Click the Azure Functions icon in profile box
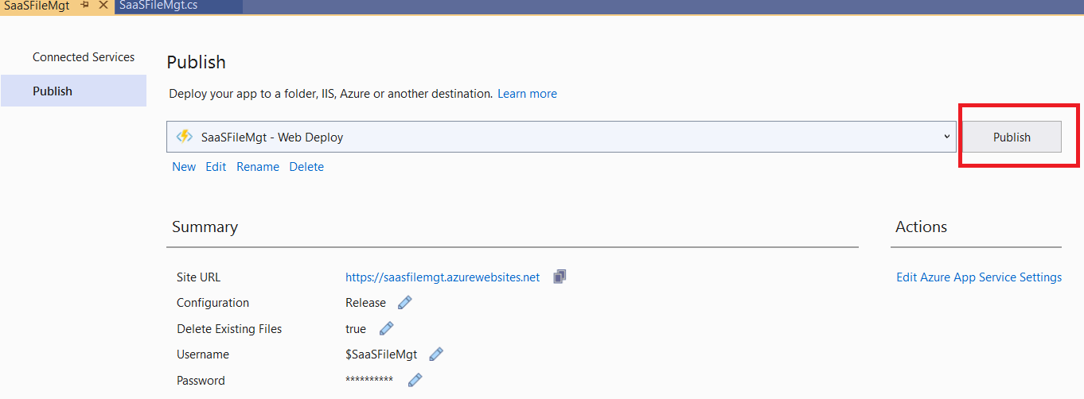This screenshot has width=1084, height=399. (185, 137)
